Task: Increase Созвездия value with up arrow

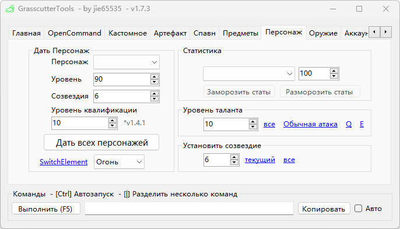Action: coord(154,94)
